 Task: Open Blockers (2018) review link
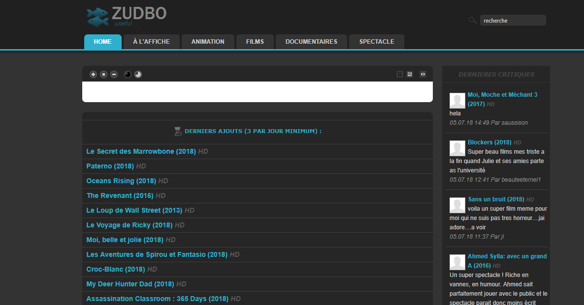pyautogui.click(x=489, y=142)
